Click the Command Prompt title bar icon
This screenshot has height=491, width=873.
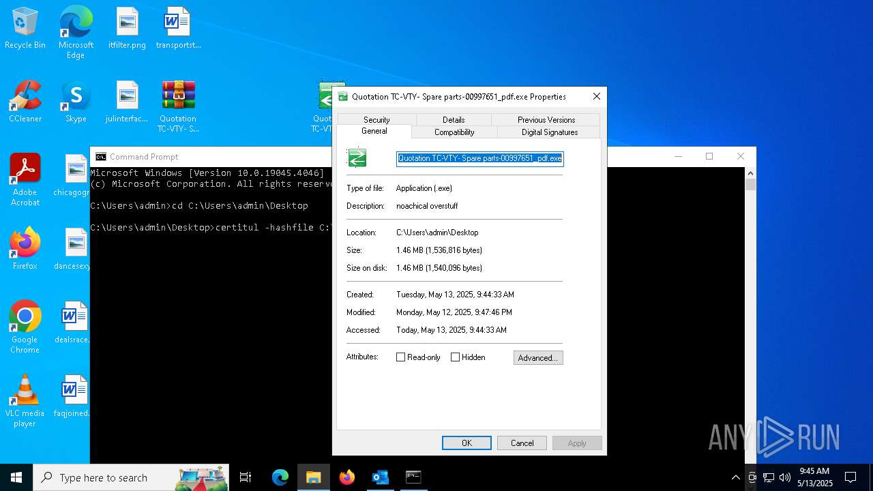pos(101,157)
